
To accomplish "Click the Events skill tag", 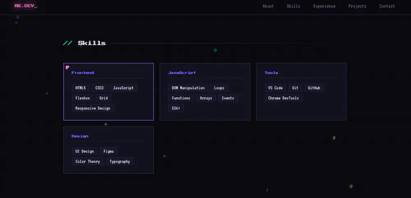I will click(228, 98).
